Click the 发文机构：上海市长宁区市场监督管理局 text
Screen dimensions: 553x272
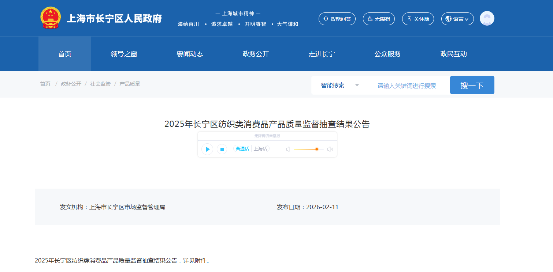click(112, 207)
